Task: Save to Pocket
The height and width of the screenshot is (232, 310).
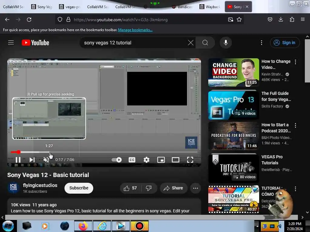Action: 270,19
